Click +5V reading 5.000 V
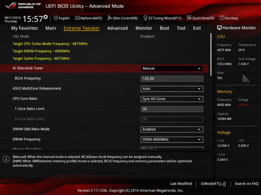This screenshot has width=261, height=195. (x=243, y=146)
